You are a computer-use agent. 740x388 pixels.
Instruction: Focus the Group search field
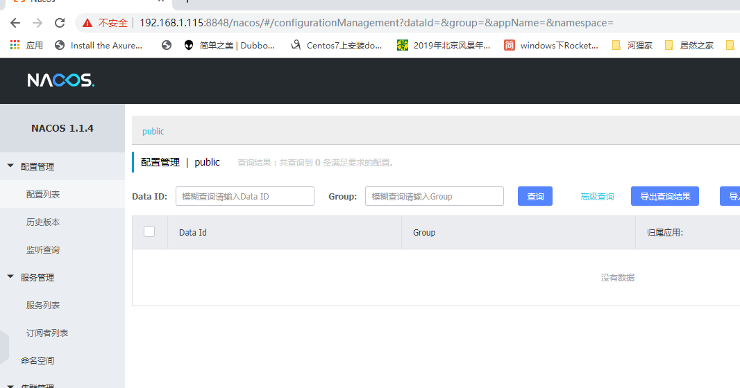pos(434,196)
